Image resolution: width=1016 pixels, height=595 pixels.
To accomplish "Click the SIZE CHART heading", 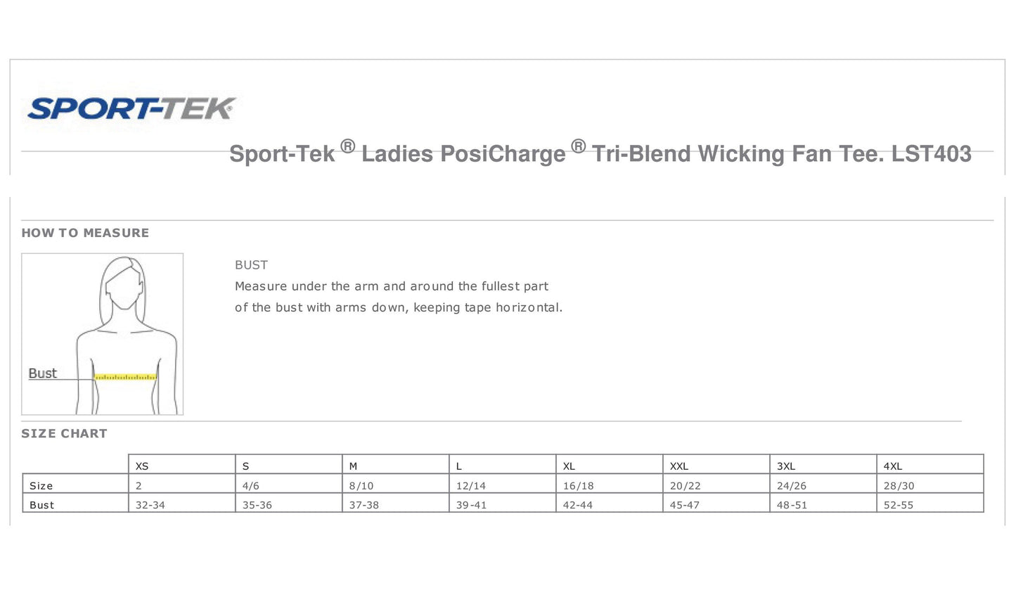I will pyautogui.click(x=64, y=433).
